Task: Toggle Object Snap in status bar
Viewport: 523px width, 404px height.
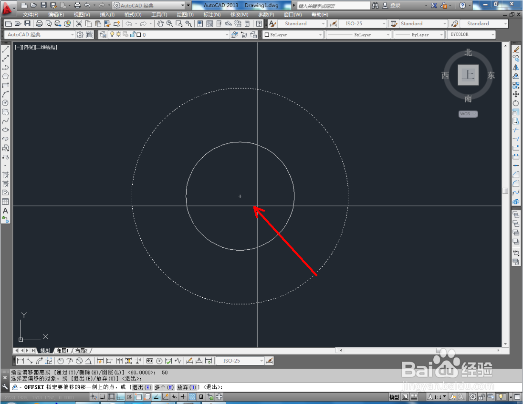Action: pos(138,397)
